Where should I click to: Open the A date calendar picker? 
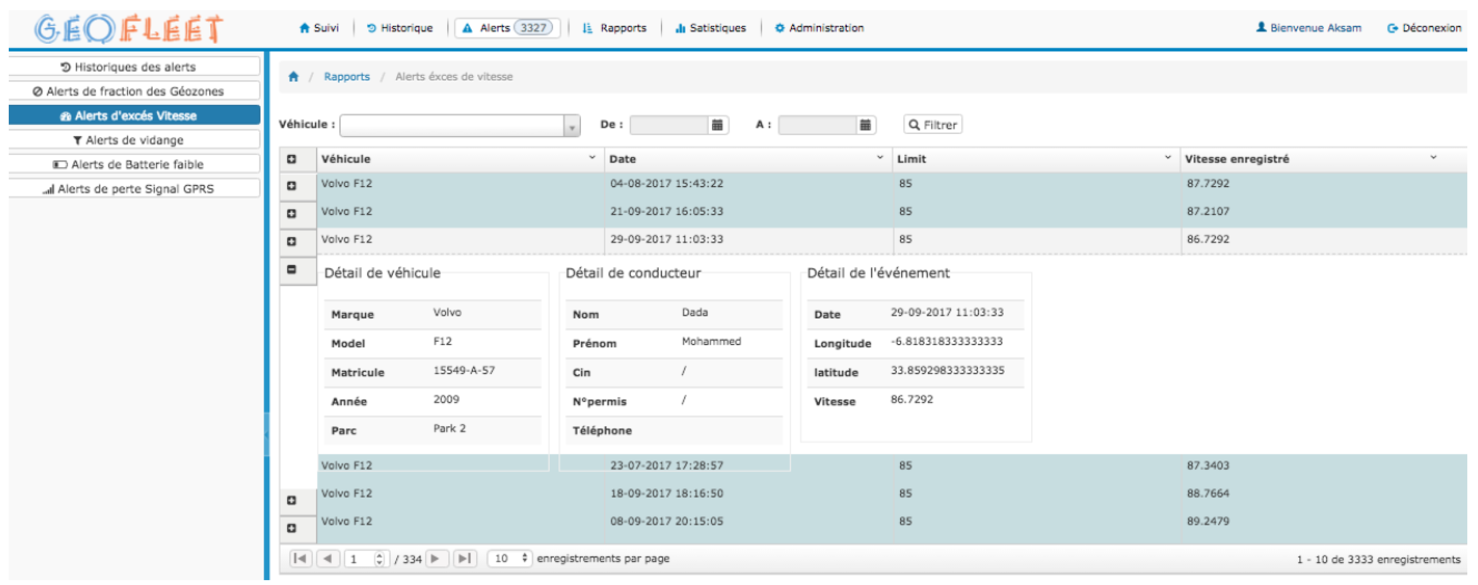tap(865, 125)
